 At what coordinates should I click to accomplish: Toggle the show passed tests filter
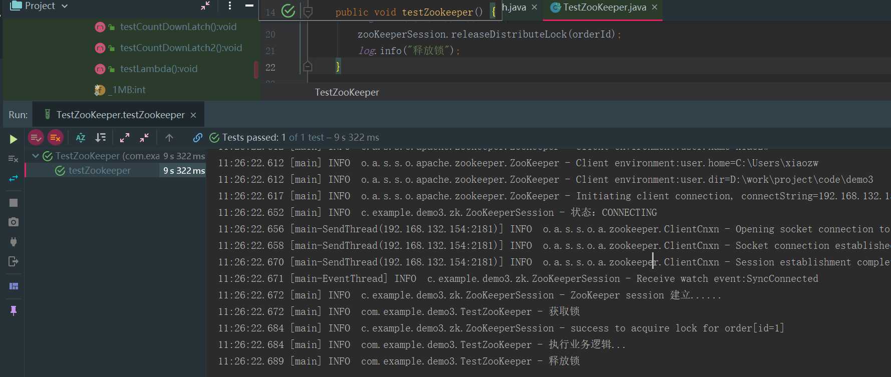(36, 137)
